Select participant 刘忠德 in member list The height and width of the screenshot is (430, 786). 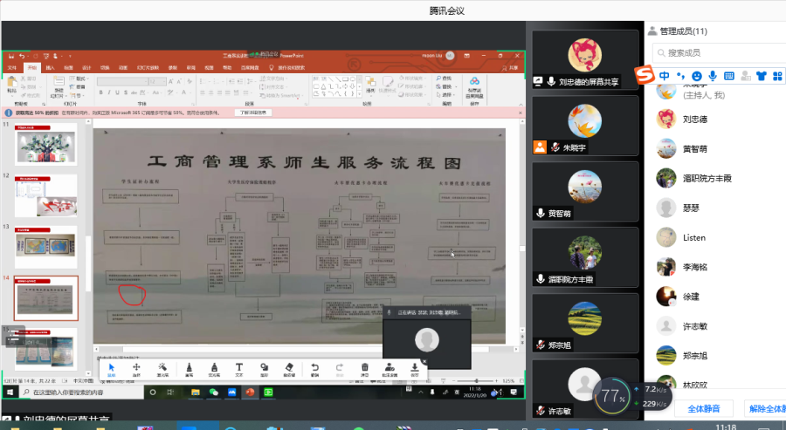(694, 119)
